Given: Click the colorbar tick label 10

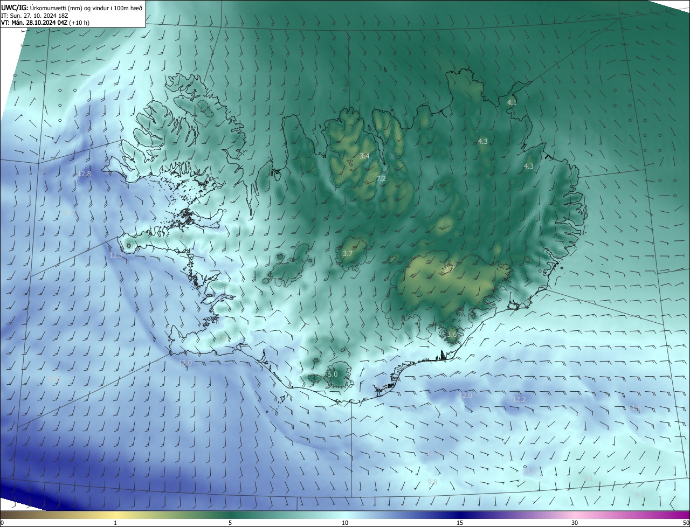Looking at the screenshot, I should (x=345, y=523).
